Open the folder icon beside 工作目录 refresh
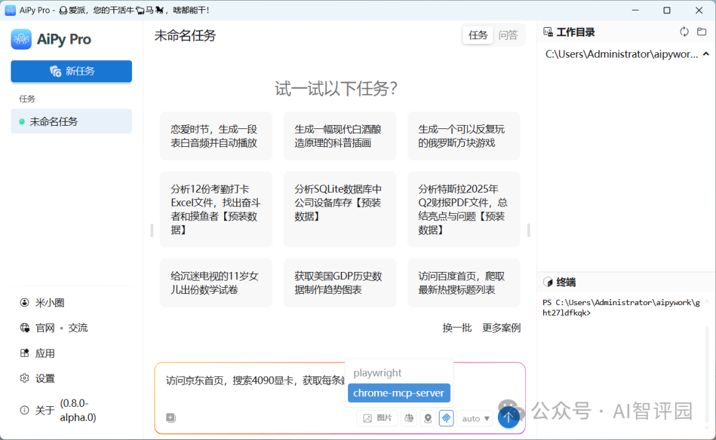The width and height of the screenshot is (716, 440). click(x=702, y=31)
